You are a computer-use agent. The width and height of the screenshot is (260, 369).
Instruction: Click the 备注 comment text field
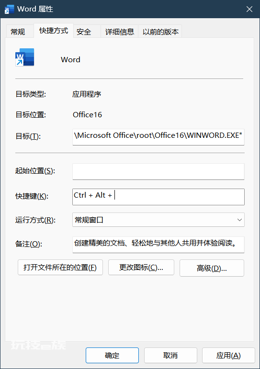tap(158, 245)
